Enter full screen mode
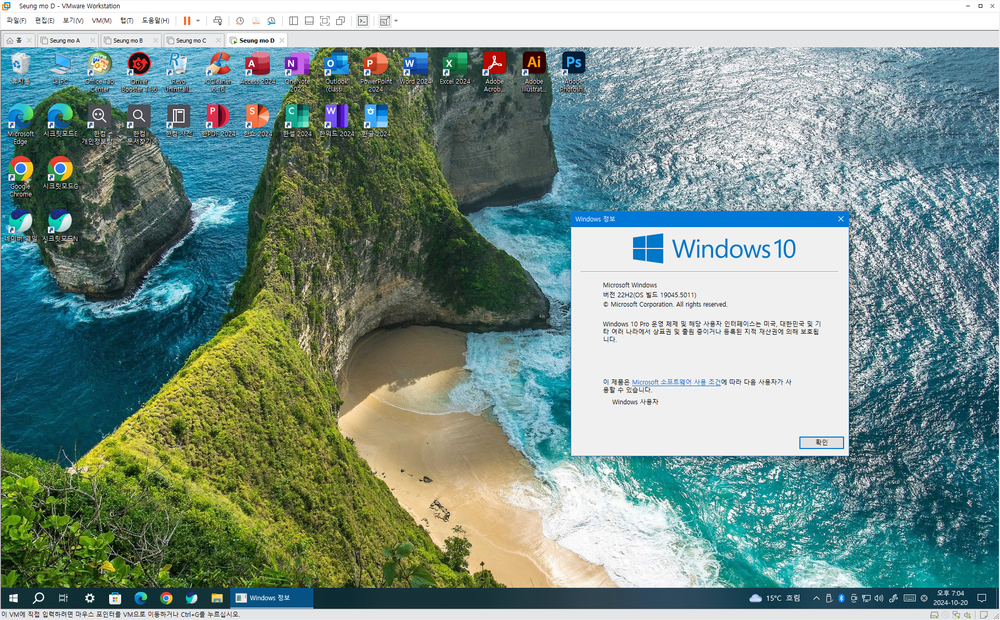Image resolution: width=1000 pixels, height=620 pixels. pyautogui.click(x=325, y=21)
